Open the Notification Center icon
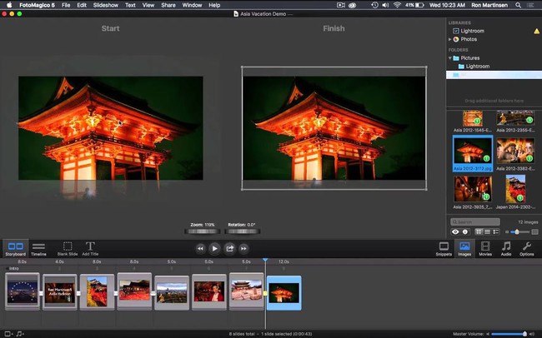Screen dimensions: 542x338 pyautogui.click(x=530, y=5)
